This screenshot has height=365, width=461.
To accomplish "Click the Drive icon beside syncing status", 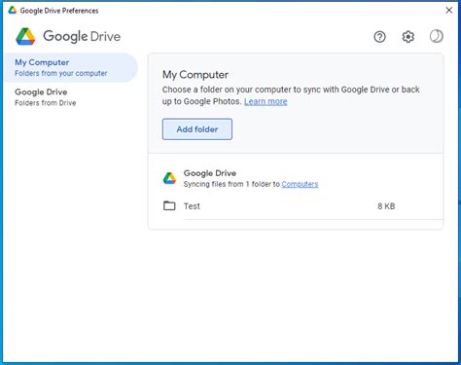I will click(169, 178).
